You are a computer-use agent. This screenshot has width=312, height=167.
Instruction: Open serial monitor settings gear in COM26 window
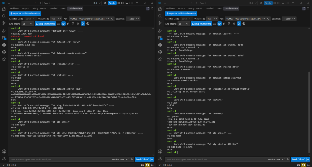pyautogui.click(x=88, y=24)
